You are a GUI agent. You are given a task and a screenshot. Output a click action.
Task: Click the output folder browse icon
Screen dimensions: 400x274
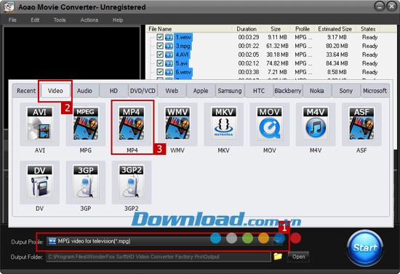coord(278,256)
